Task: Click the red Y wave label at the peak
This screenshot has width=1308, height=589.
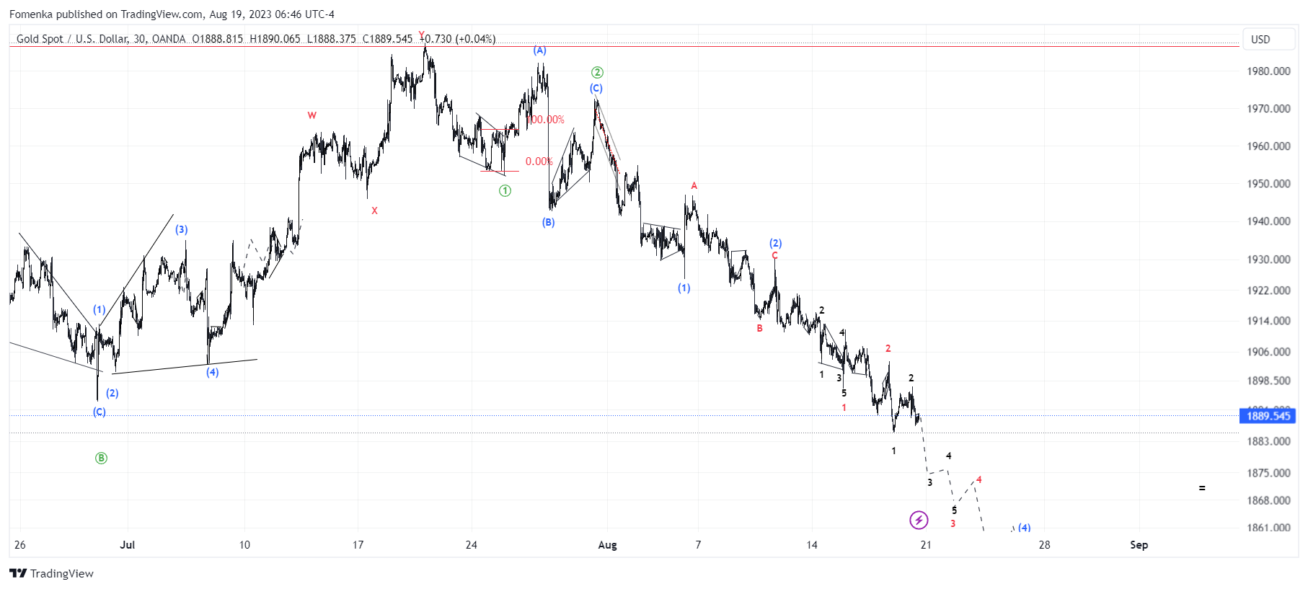Action: click(x=422, y=34)
